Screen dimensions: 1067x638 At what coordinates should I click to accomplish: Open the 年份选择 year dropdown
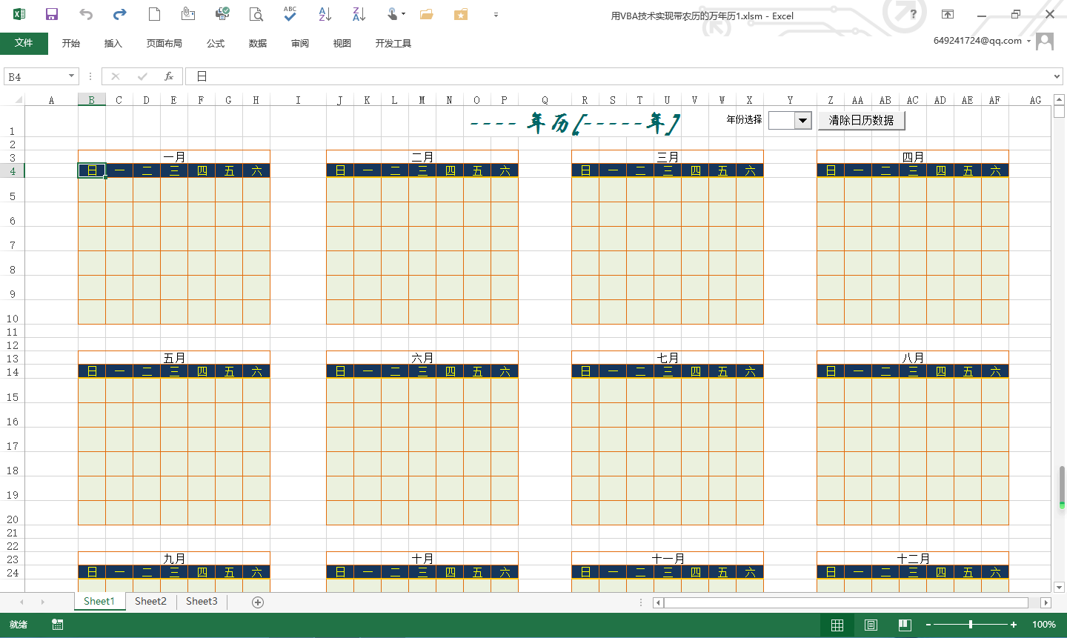tap(802, 121)
